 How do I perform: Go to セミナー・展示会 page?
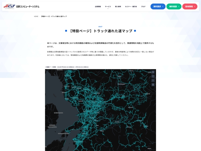tap(131, 6)
